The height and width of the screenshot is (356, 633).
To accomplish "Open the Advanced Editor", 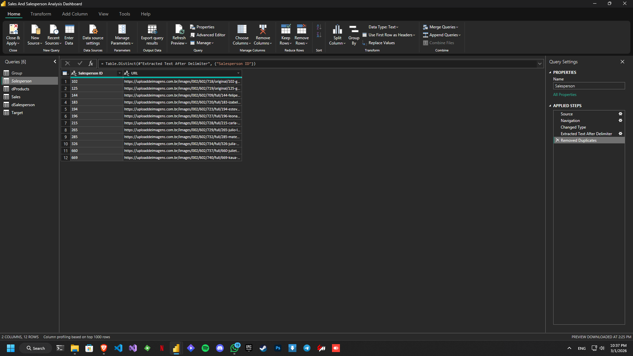I will 208,35.
